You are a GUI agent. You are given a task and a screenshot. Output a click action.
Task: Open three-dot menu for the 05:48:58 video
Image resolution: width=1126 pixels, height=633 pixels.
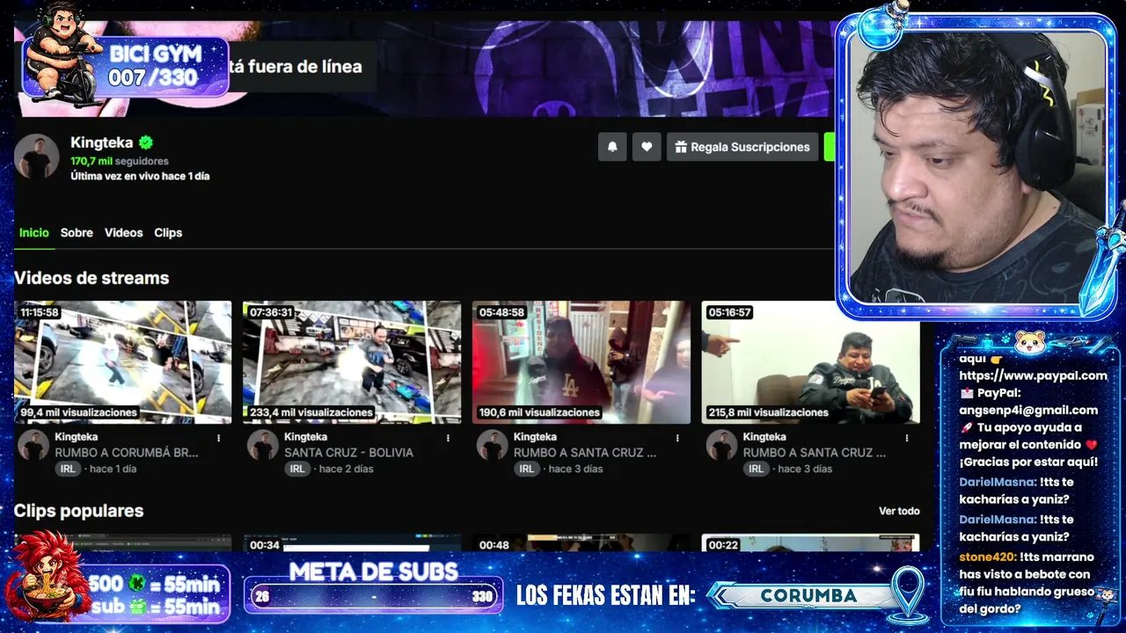pos(677,438)
